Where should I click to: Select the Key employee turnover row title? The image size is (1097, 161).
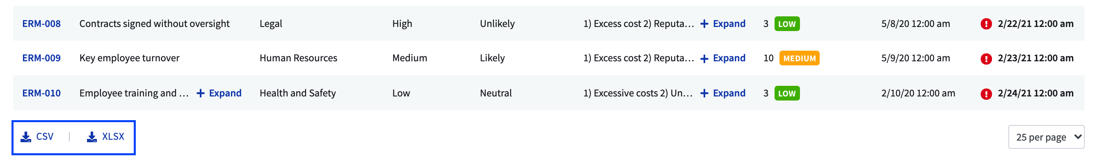[130, 58]
